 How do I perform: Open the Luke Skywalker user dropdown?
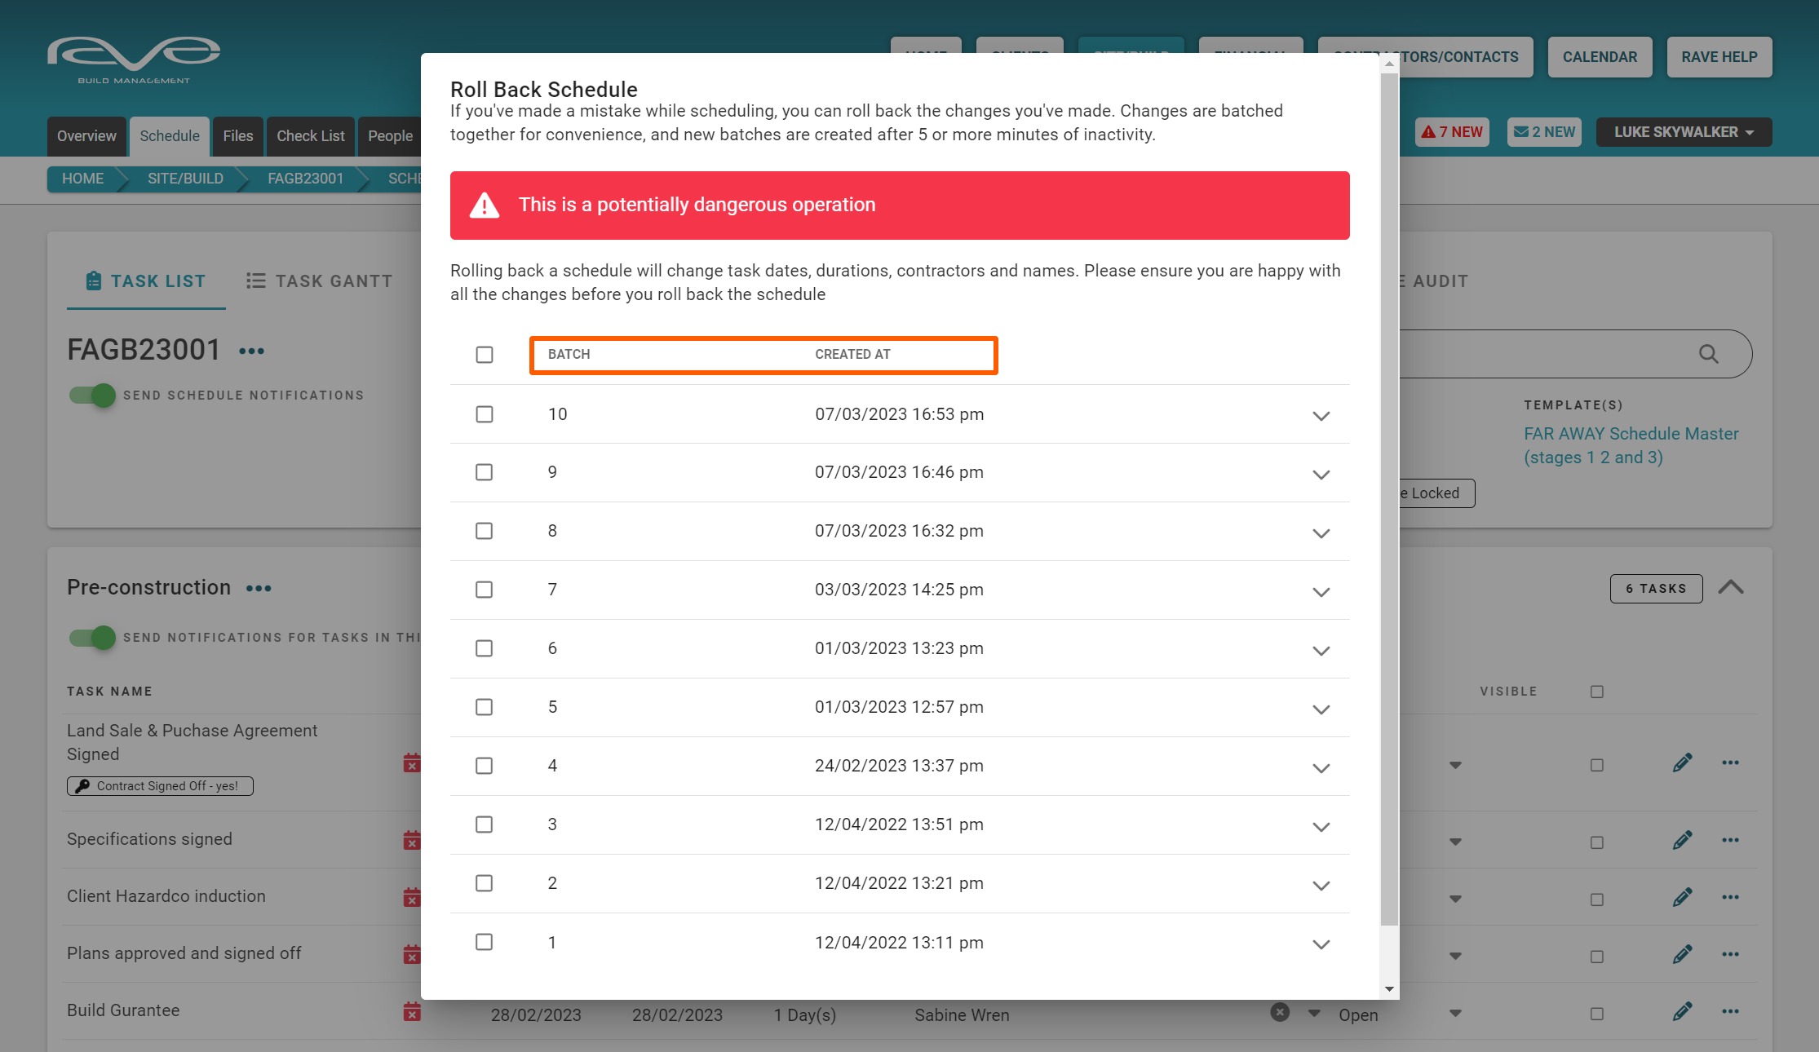coord(1684,132)
